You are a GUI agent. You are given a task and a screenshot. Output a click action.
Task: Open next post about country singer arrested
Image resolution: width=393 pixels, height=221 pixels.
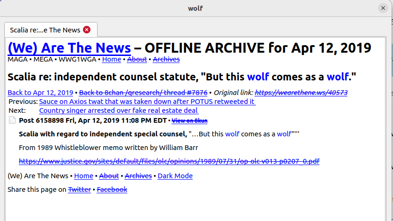[119, 110]
